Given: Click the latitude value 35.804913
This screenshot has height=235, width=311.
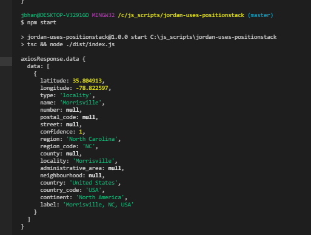Looking at the screenshot, I should 87,81.
